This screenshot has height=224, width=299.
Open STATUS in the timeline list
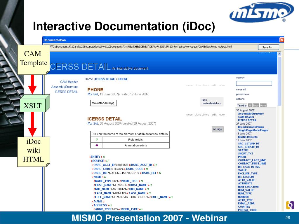(x=243, y=150)
